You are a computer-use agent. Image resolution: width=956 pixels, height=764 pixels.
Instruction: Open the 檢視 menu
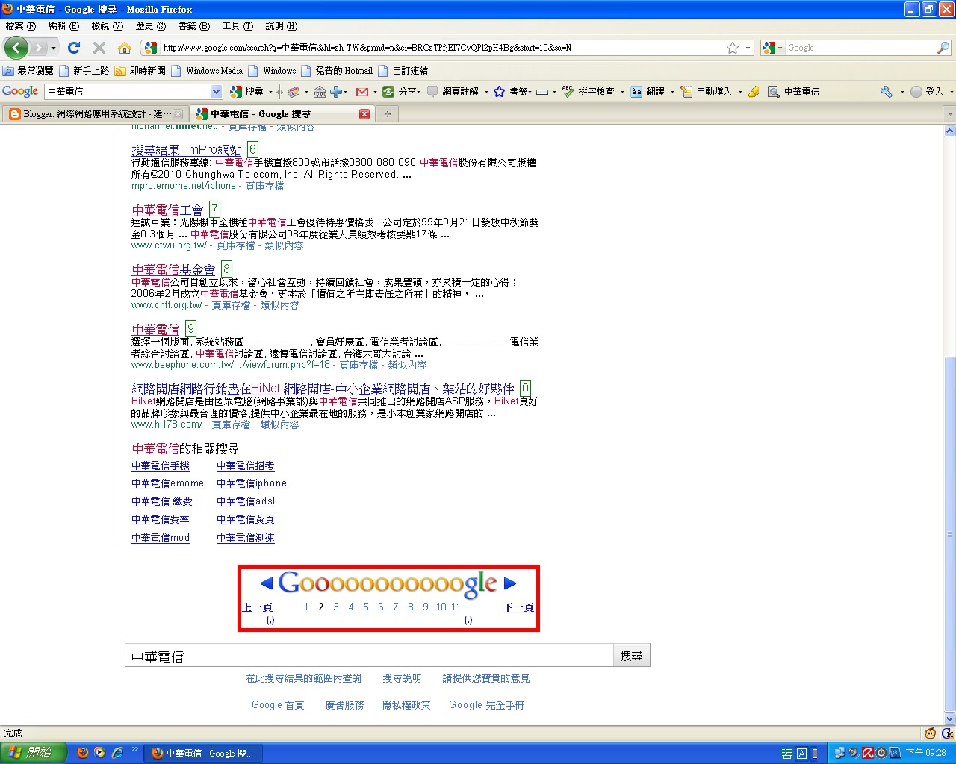(x=107, y=26)
